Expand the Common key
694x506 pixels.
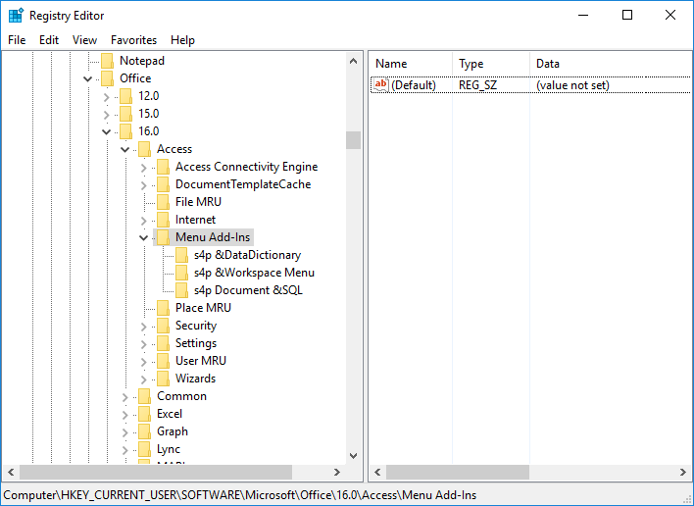point(124,397)
